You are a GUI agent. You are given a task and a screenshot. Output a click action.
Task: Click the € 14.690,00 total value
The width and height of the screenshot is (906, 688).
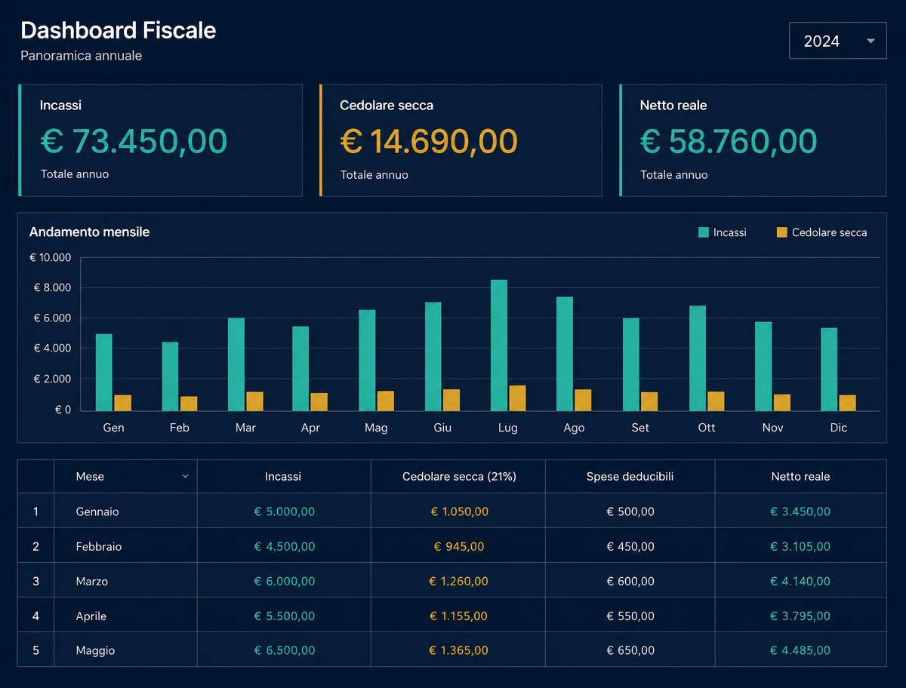(x=429, y=141)
